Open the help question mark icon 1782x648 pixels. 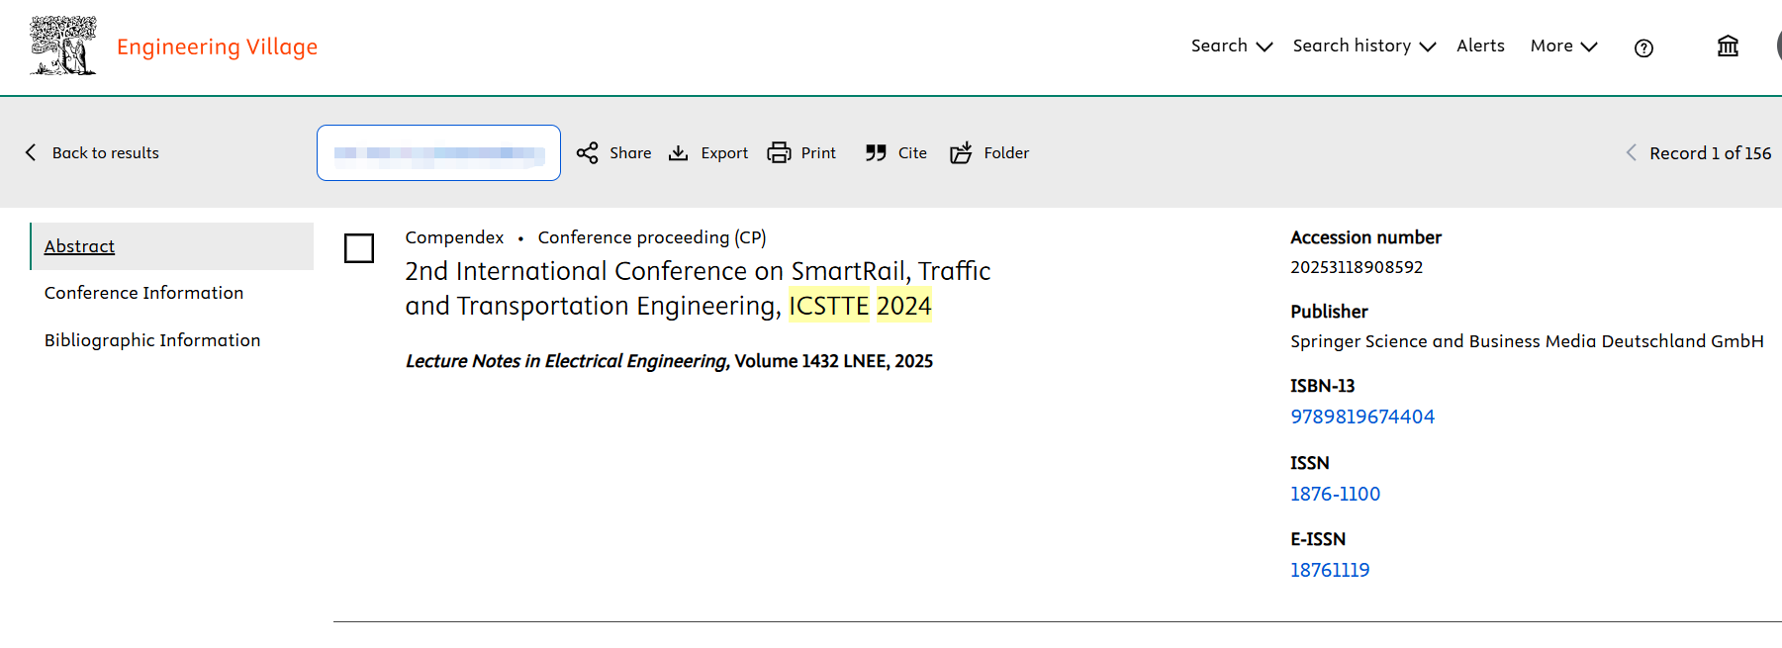tap(1643, 47)
